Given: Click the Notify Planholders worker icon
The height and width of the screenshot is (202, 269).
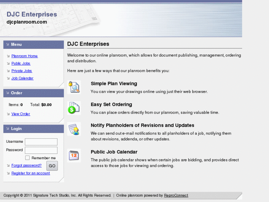Looking at the screenshot, I should pyautogui.click(x=74, y=129).
